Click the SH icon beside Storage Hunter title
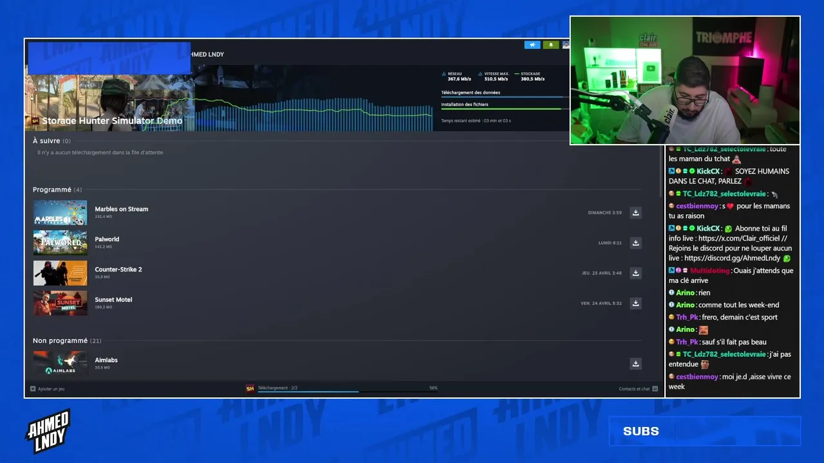Image resolution: width=824 pixels, height=463 pixels. pyautogui.click(x=35, y=121)
